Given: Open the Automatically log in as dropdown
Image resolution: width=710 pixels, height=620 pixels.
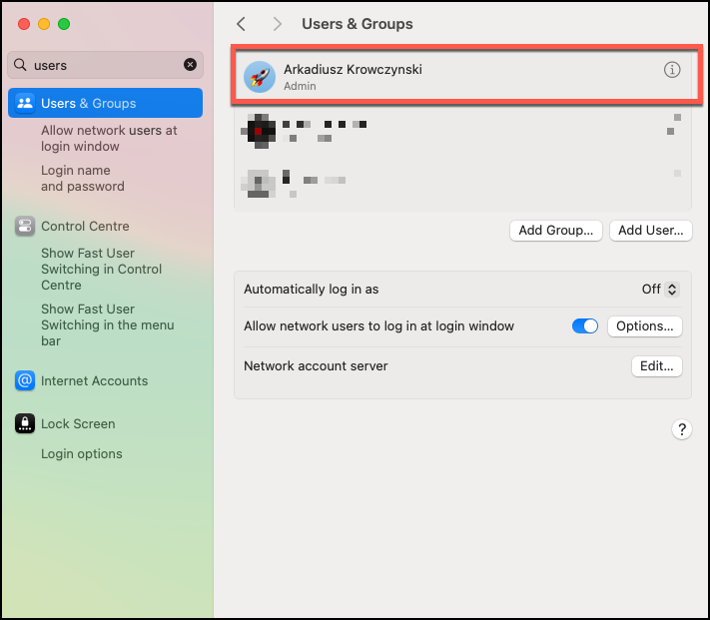Looking at the screenshot, I should click(660, 290).
